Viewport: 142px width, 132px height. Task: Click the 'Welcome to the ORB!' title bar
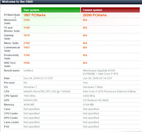pyautogui.click(x=71, y=2)
